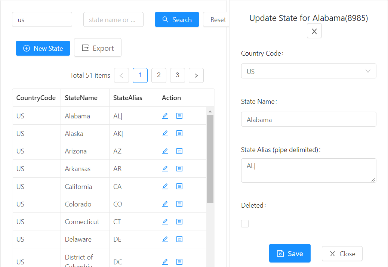Click the State Name input field

[309, 119]
